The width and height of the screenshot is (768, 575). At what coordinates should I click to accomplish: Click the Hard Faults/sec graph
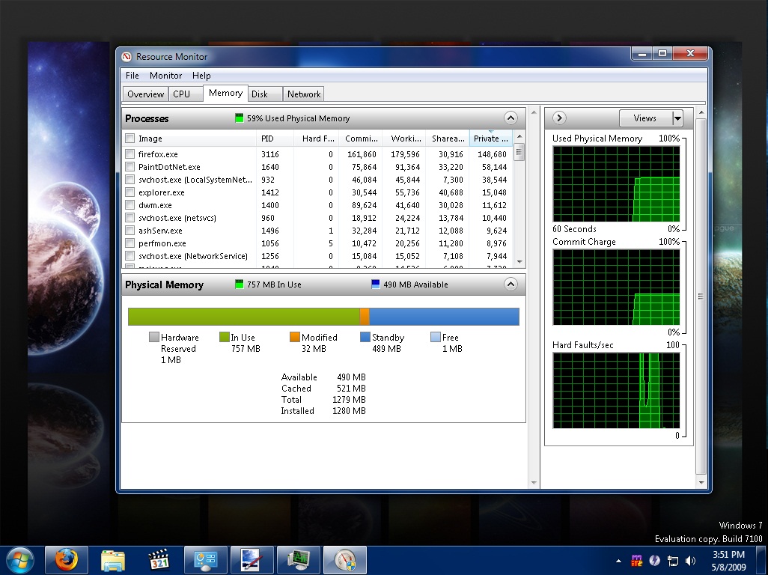[x=616, y=391]
